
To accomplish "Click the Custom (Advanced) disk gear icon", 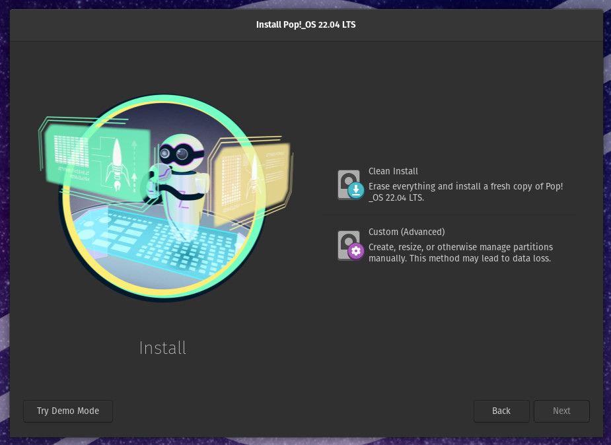I will [351, 246].
